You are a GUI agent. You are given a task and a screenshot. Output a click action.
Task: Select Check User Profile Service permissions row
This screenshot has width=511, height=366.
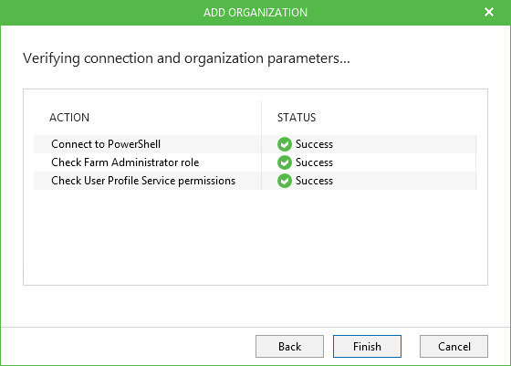(x=255, y=181)
